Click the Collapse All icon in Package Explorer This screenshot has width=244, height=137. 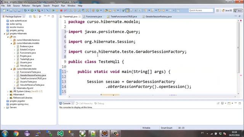[x=30, y=16]
